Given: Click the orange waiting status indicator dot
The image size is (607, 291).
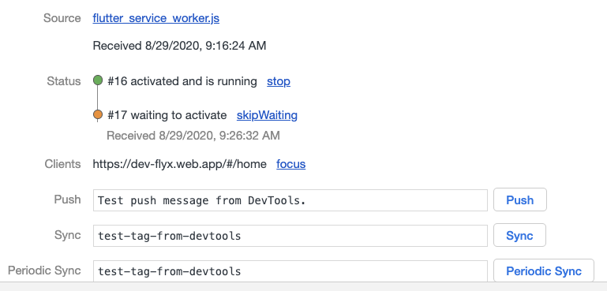Looking at the screenshot, I should point(98,114).
